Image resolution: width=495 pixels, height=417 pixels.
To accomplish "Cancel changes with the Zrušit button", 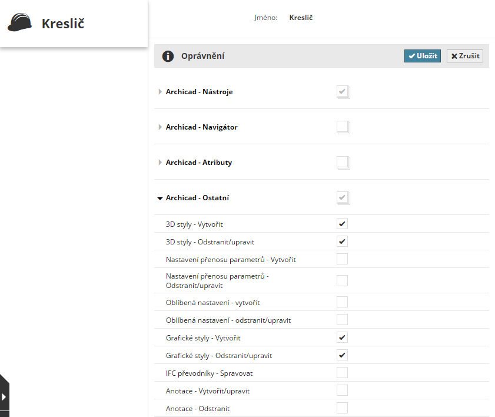I will pyautogui.click(x=464, y=56).
